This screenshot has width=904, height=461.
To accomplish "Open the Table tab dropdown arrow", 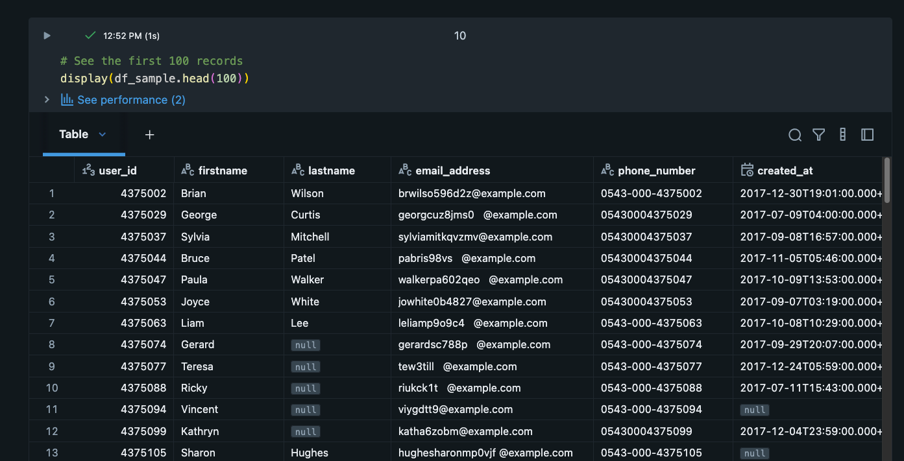I will click(102, 134).
